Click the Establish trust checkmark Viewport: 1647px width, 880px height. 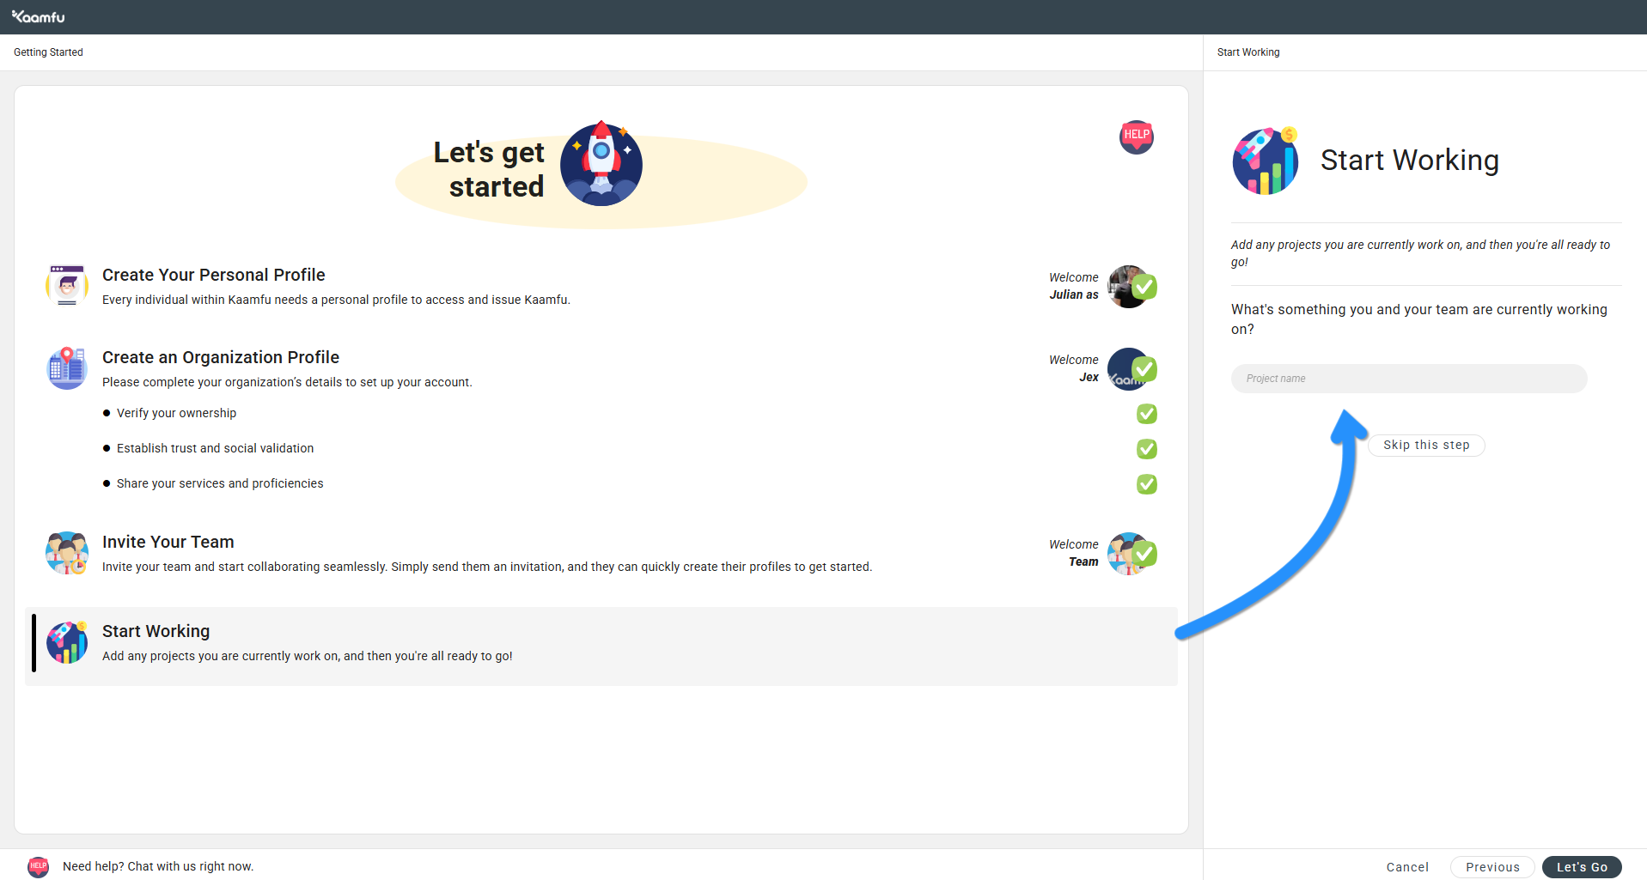point(1146,449)
